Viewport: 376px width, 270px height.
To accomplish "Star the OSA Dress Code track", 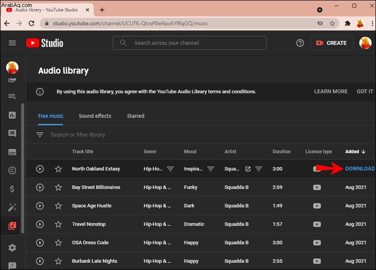I will [58, 242].
